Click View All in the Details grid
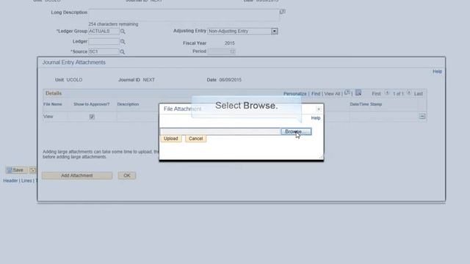This screenshot has width=470, height=264. pos(332,94)
